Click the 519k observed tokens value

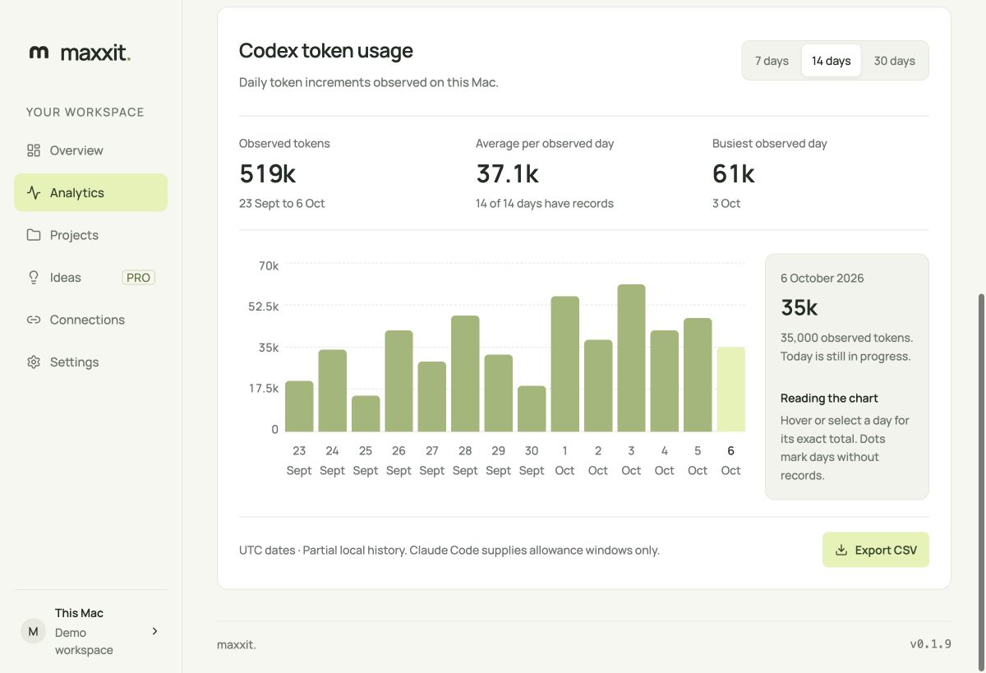click(267, 173)
